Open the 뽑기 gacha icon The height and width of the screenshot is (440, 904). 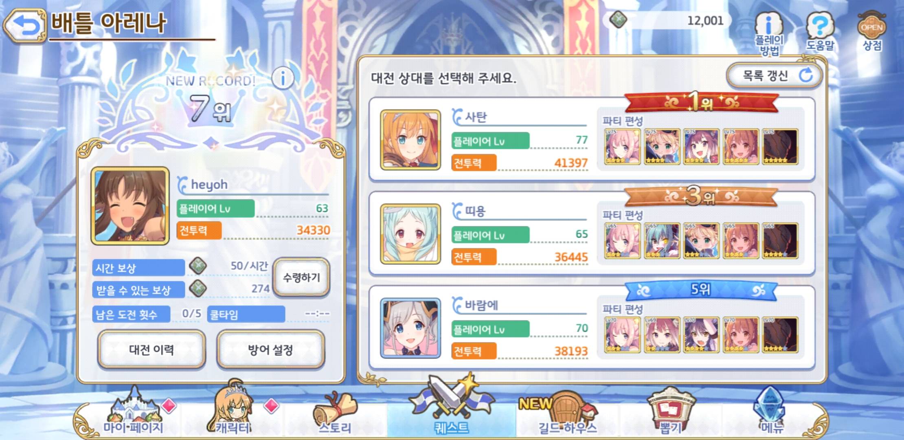[670, 411]
